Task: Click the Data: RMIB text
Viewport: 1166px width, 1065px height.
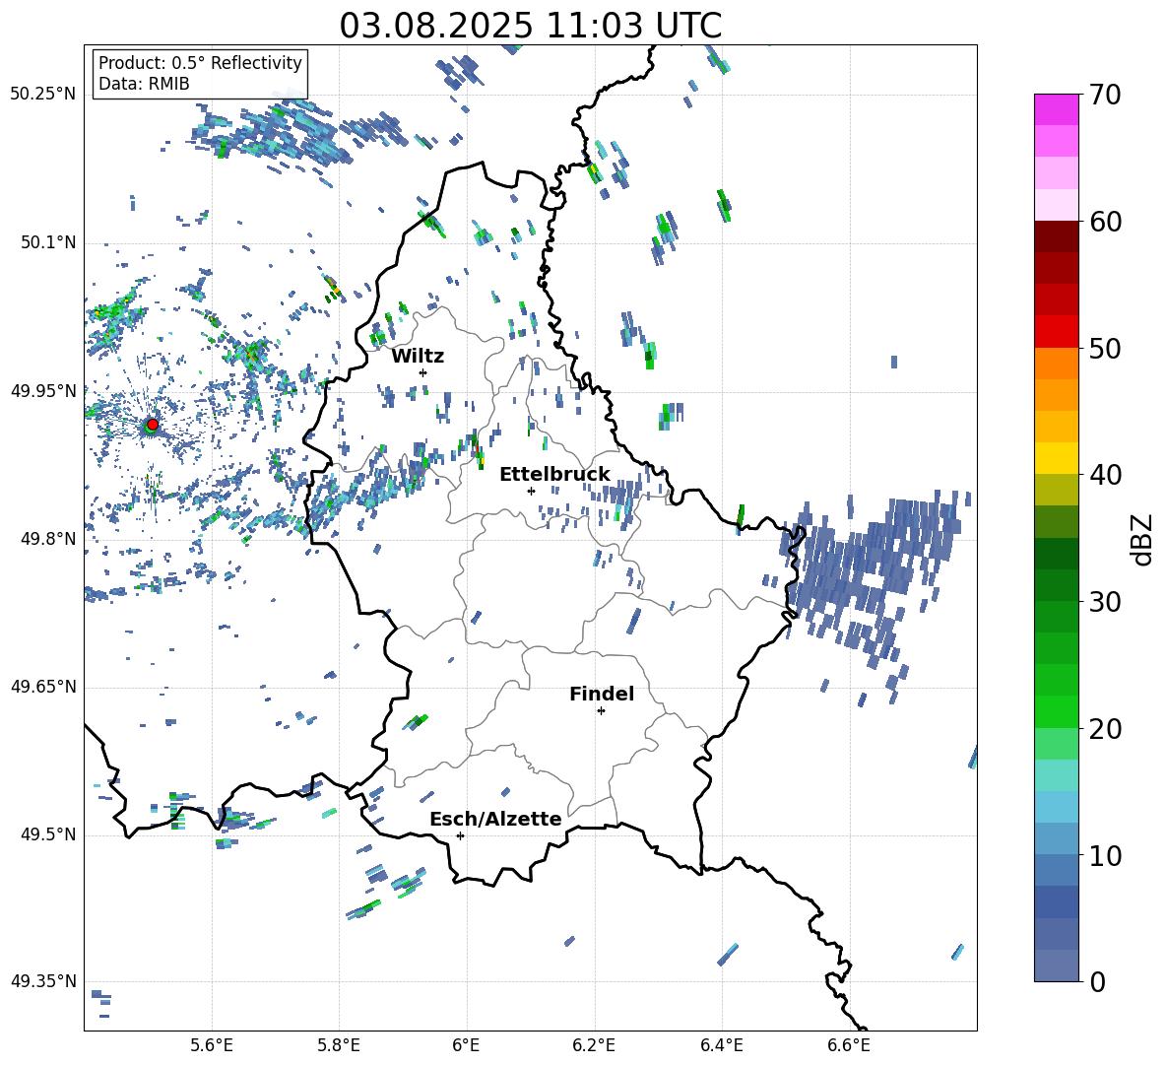Action: [144, 84]
